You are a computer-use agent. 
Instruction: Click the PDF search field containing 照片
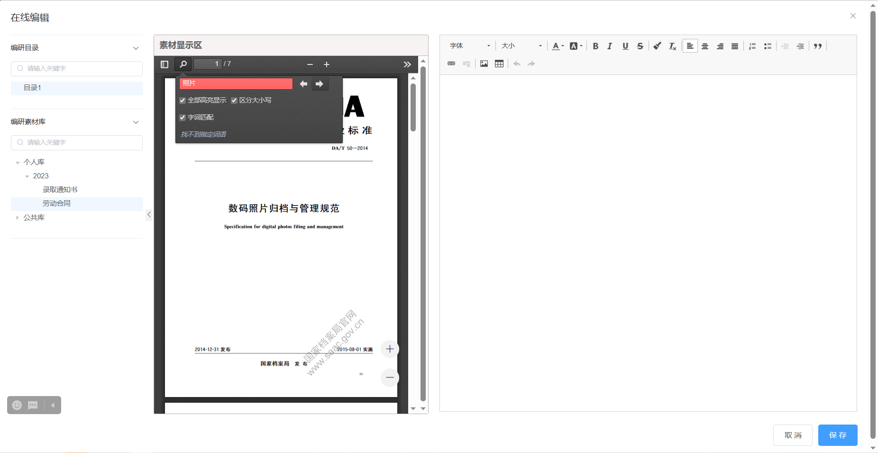click(236, 83)
